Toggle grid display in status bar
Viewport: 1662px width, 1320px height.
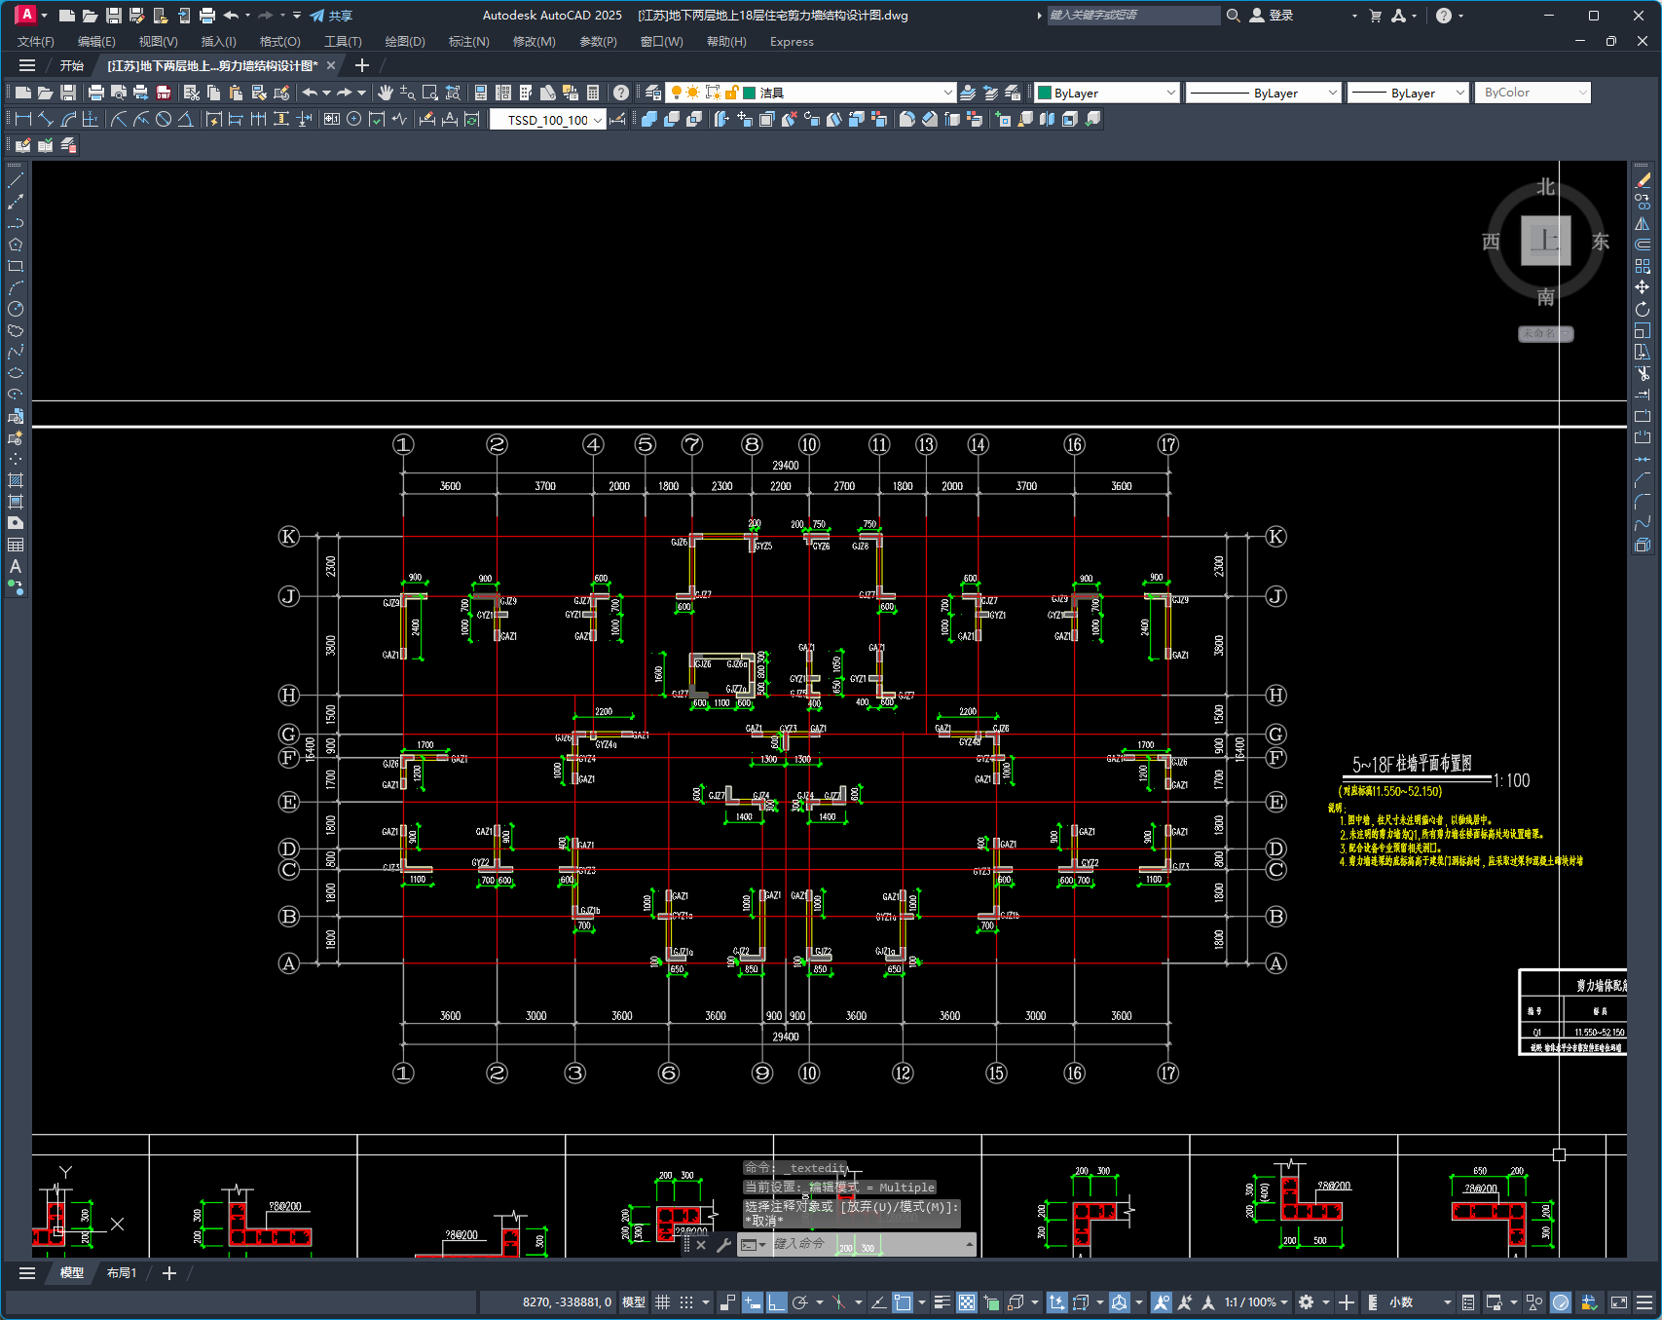[x=663, y=1302]
